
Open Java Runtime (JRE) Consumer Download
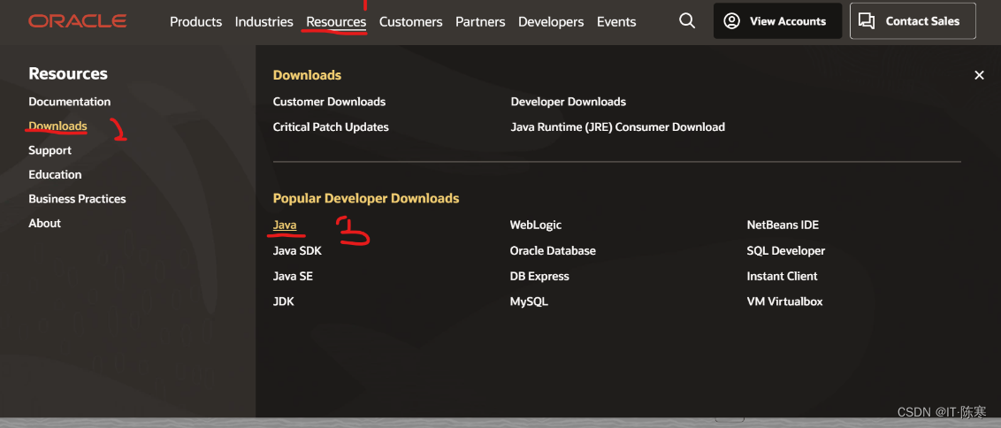point(618,127)
